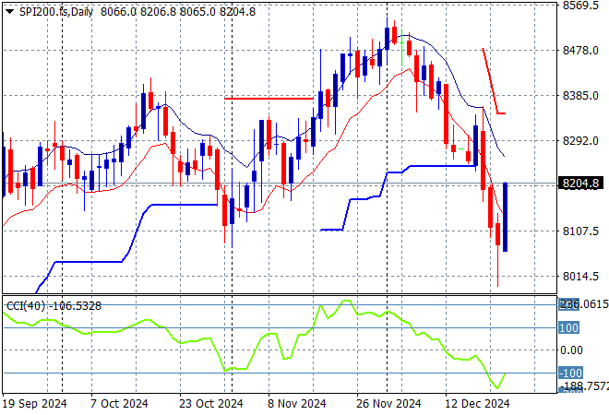The image size is (609, 415).
Task: Click the 8569.5 price axis label
Action: [x=580, y=6]
